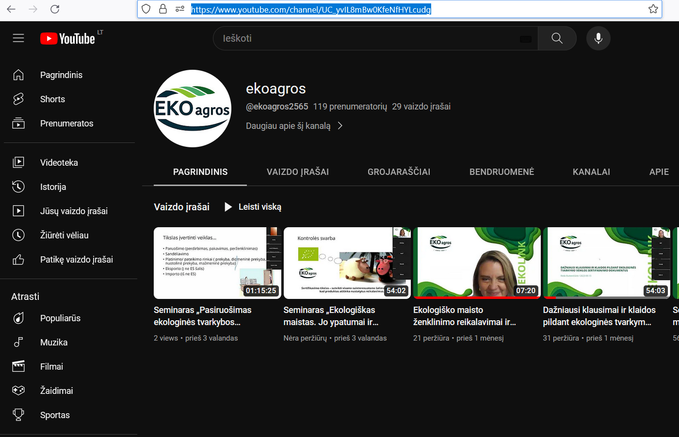This screenshot has width=679, height=437.
Task: Click the Sportas sidebar label
Action: (x=55, y=415)
